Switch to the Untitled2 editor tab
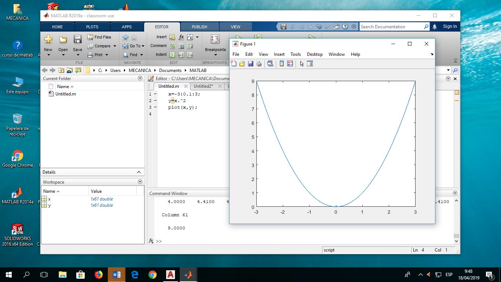 pyautogui.click(x=204, y=86)
